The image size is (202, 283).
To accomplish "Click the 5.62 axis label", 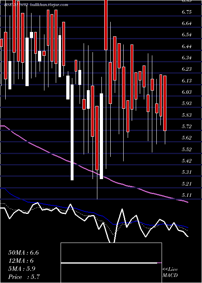I will [187, 138].
